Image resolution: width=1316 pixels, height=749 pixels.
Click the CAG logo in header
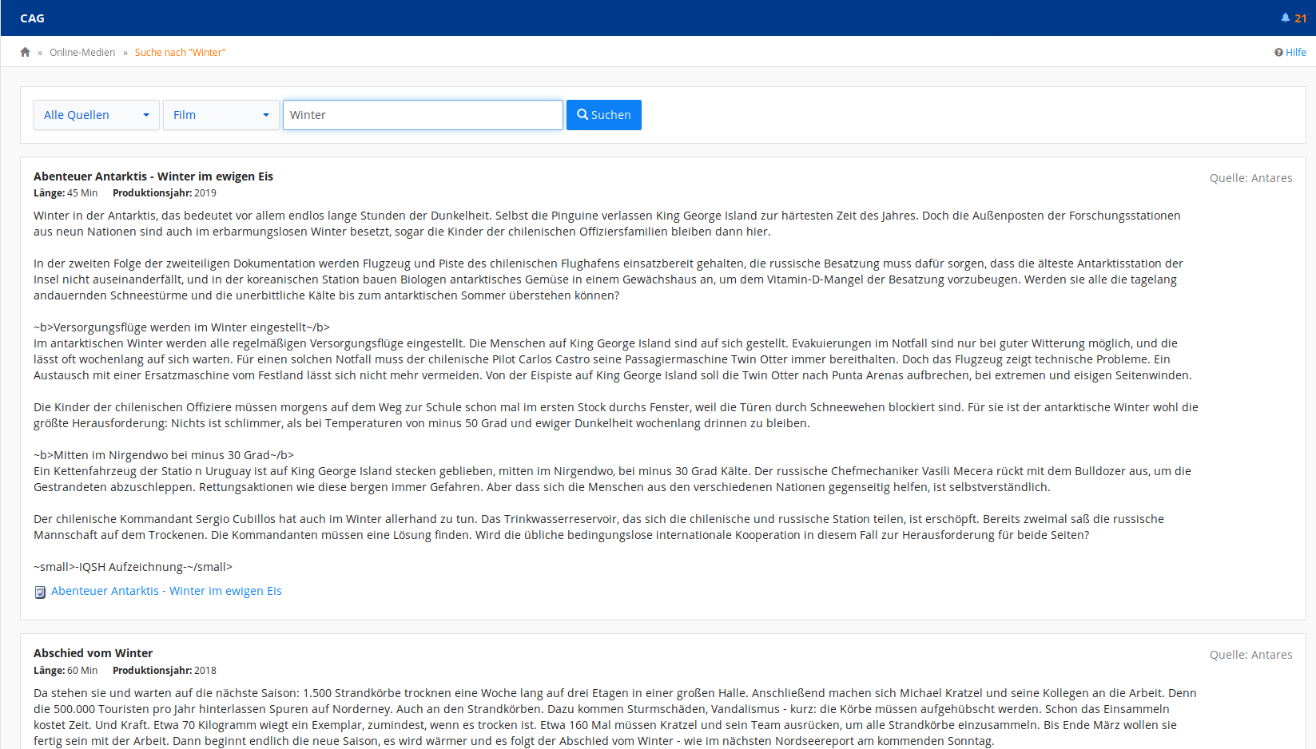pyautogui.click(x=32, y=18)
